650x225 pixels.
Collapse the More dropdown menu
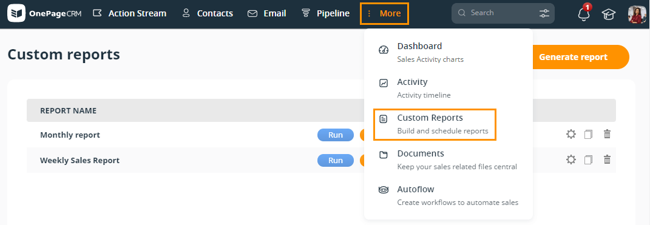click(384, 13)
